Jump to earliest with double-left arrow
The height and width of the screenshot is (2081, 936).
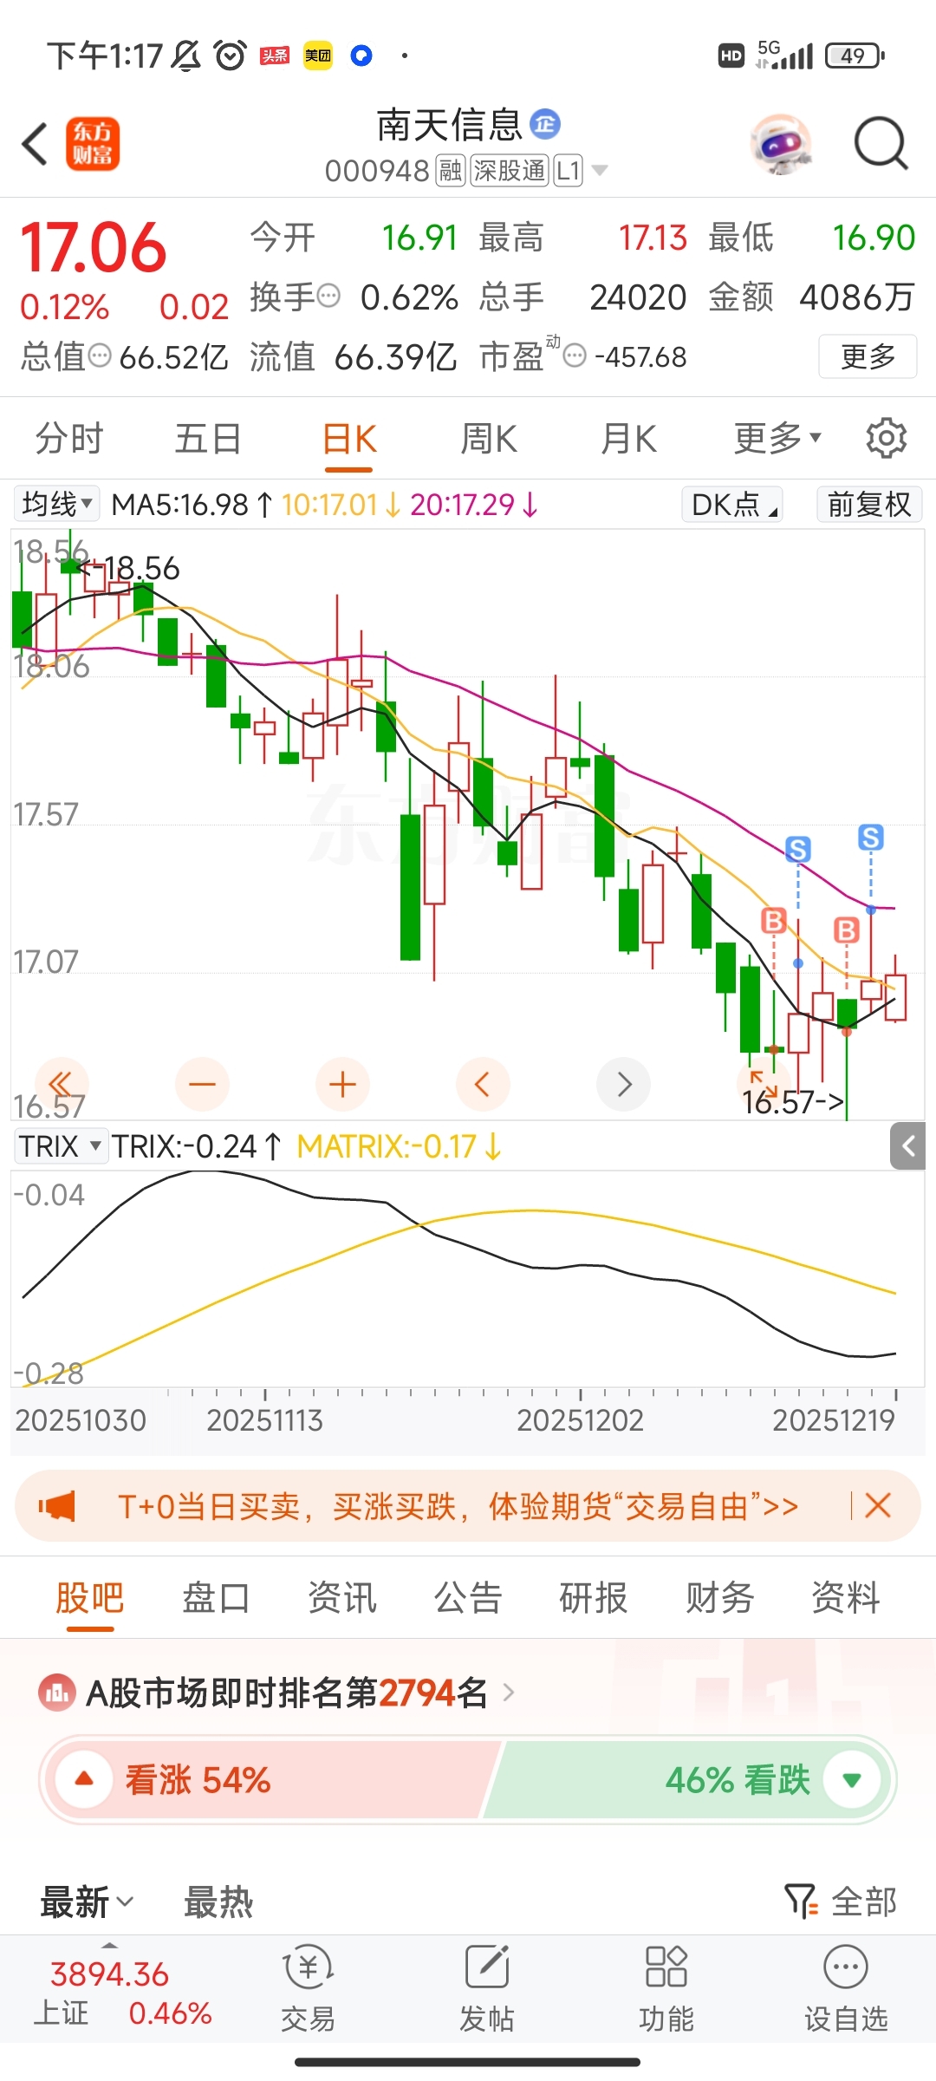point(61,1084)
